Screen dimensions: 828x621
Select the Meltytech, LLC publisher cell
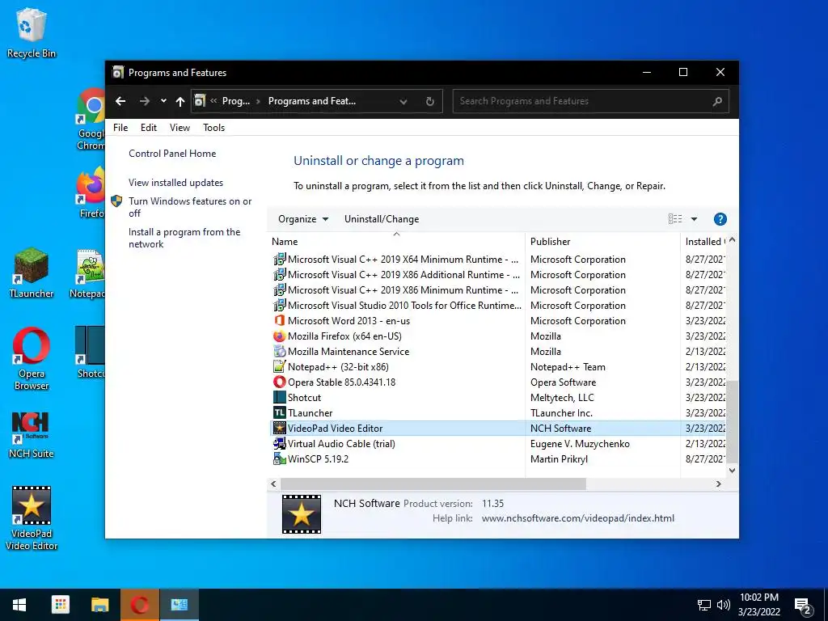click(x=562, y=397)
